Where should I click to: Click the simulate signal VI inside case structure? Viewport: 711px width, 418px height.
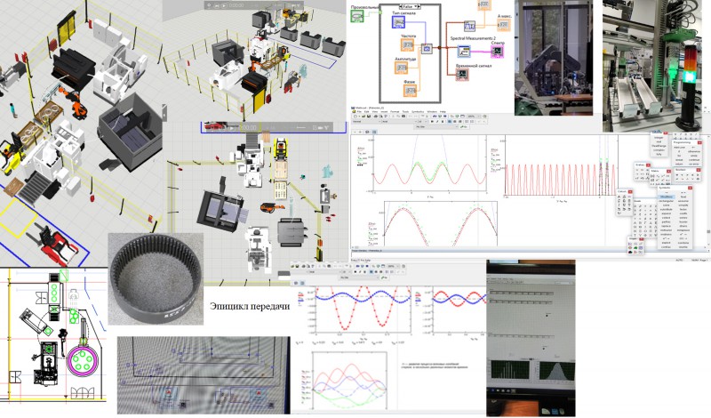(427, 49)
